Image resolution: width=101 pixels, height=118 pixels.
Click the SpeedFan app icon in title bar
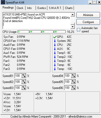tap(3, 2)
